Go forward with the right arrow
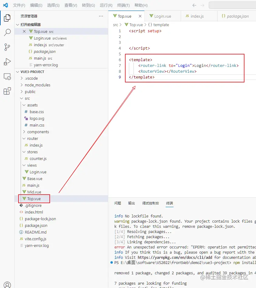This screenshot has width=256, height=288. [x=202, y=5]
